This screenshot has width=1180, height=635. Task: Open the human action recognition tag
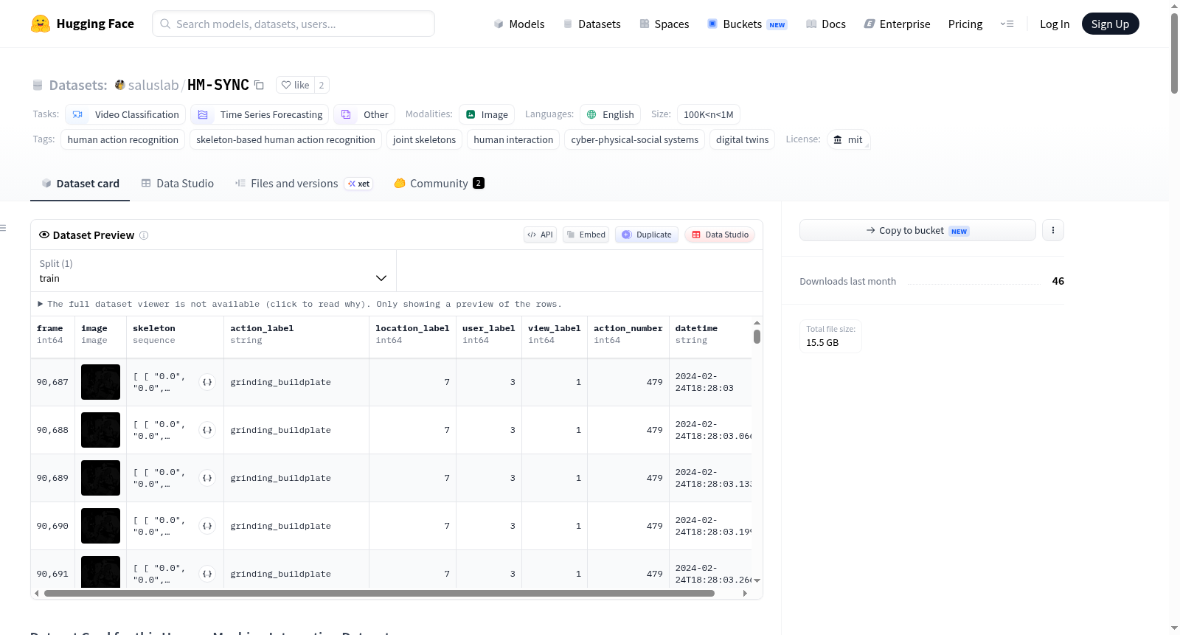(x=123, y=139)
